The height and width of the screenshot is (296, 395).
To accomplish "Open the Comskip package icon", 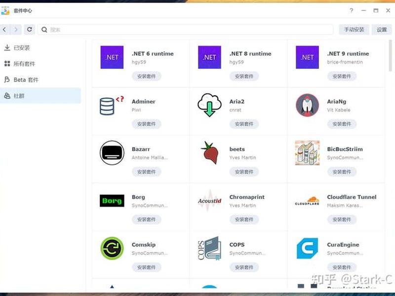I will point(112,248).
